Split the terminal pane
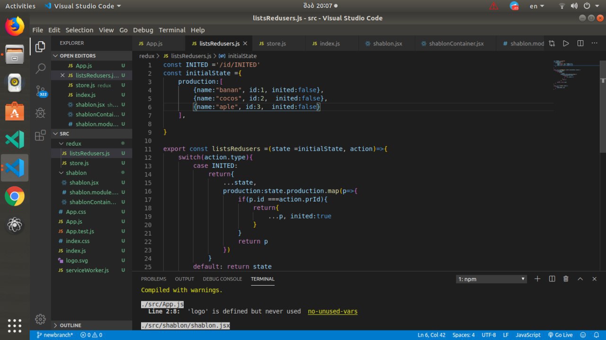The image size is (606, 340). coord(552,279)
